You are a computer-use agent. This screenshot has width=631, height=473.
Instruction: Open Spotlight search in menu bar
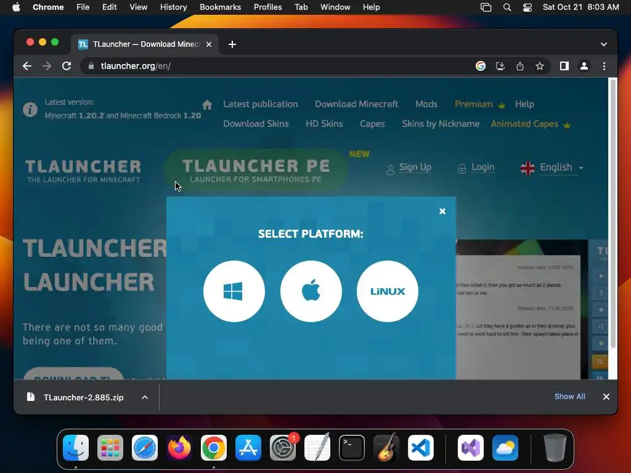click(x=507, y=7)
